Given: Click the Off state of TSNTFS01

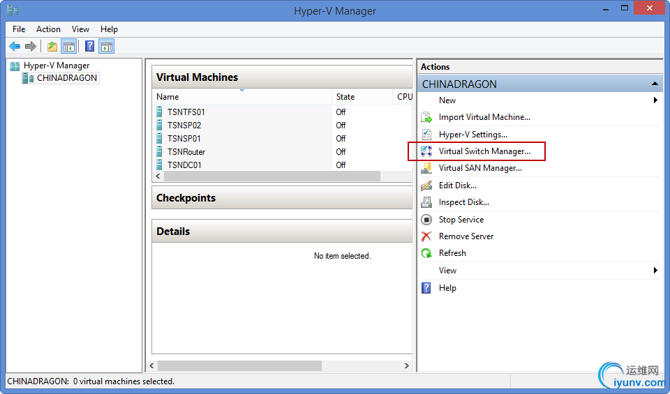Looking at the screenshot, I should 341,112.
